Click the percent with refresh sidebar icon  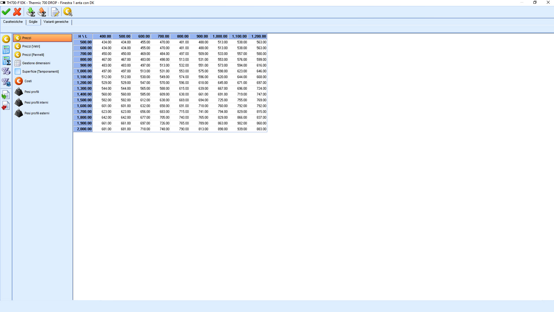tap(6, 83)
